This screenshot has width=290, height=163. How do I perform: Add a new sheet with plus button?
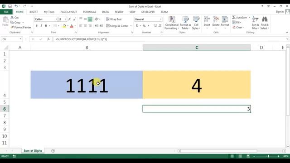[x=53, y=151]
